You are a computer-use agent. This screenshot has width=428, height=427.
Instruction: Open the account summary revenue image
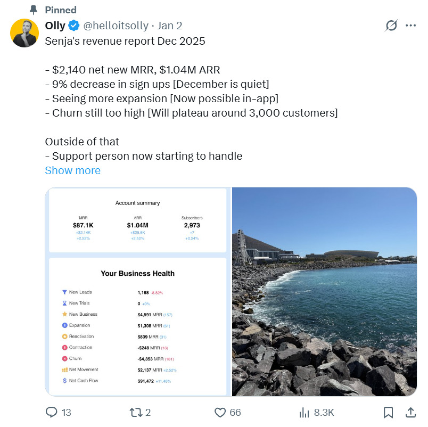(138, 292)
